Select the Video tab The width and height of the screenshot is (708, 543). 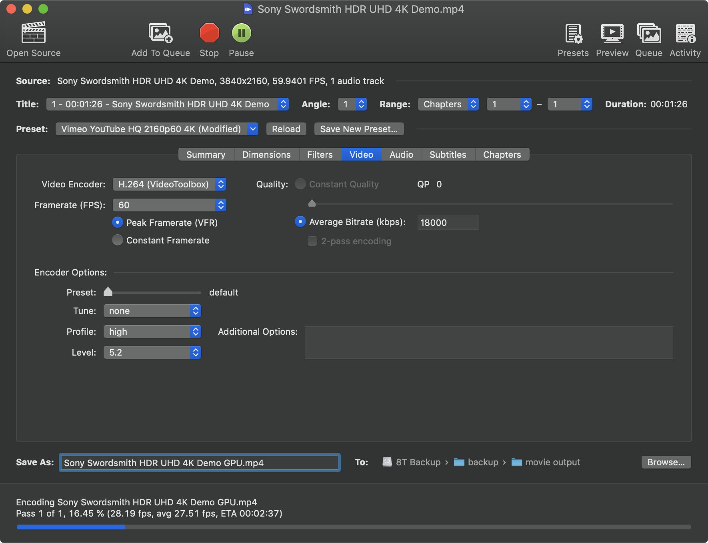click(x=361, y=155)
